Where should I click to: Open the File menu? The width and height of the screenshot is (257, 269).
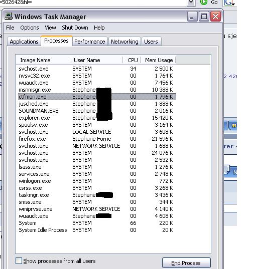(10, 28)
